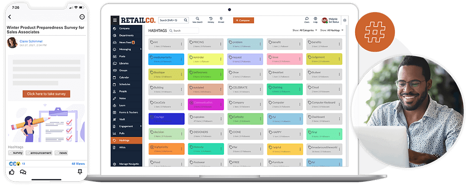Viewport: 469px width, 185px height.
Task: Open the settings gear icon in header
Action: click(x=345, y=20)
